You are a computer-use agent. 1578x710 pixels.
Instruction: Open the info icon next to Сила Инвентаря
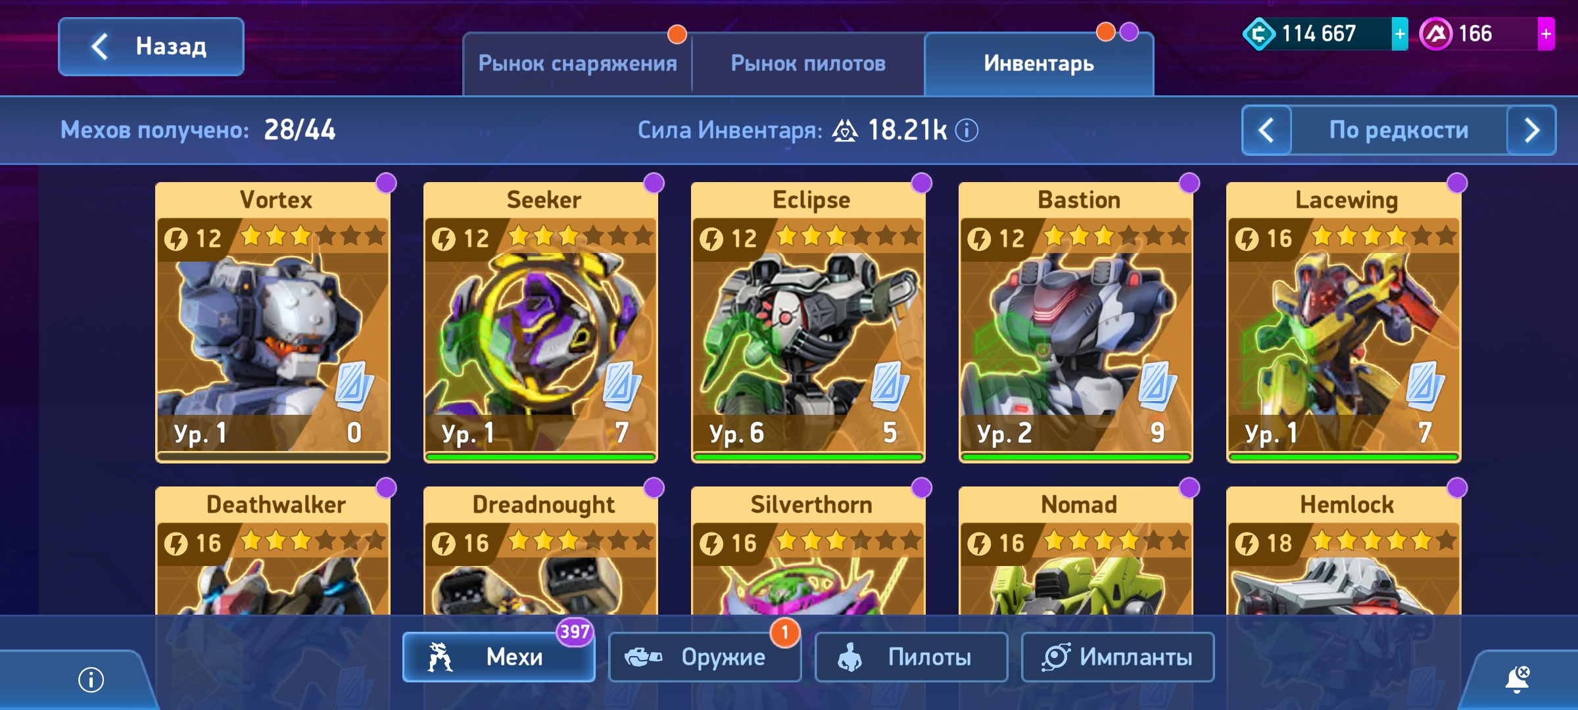tap(967, 130)
